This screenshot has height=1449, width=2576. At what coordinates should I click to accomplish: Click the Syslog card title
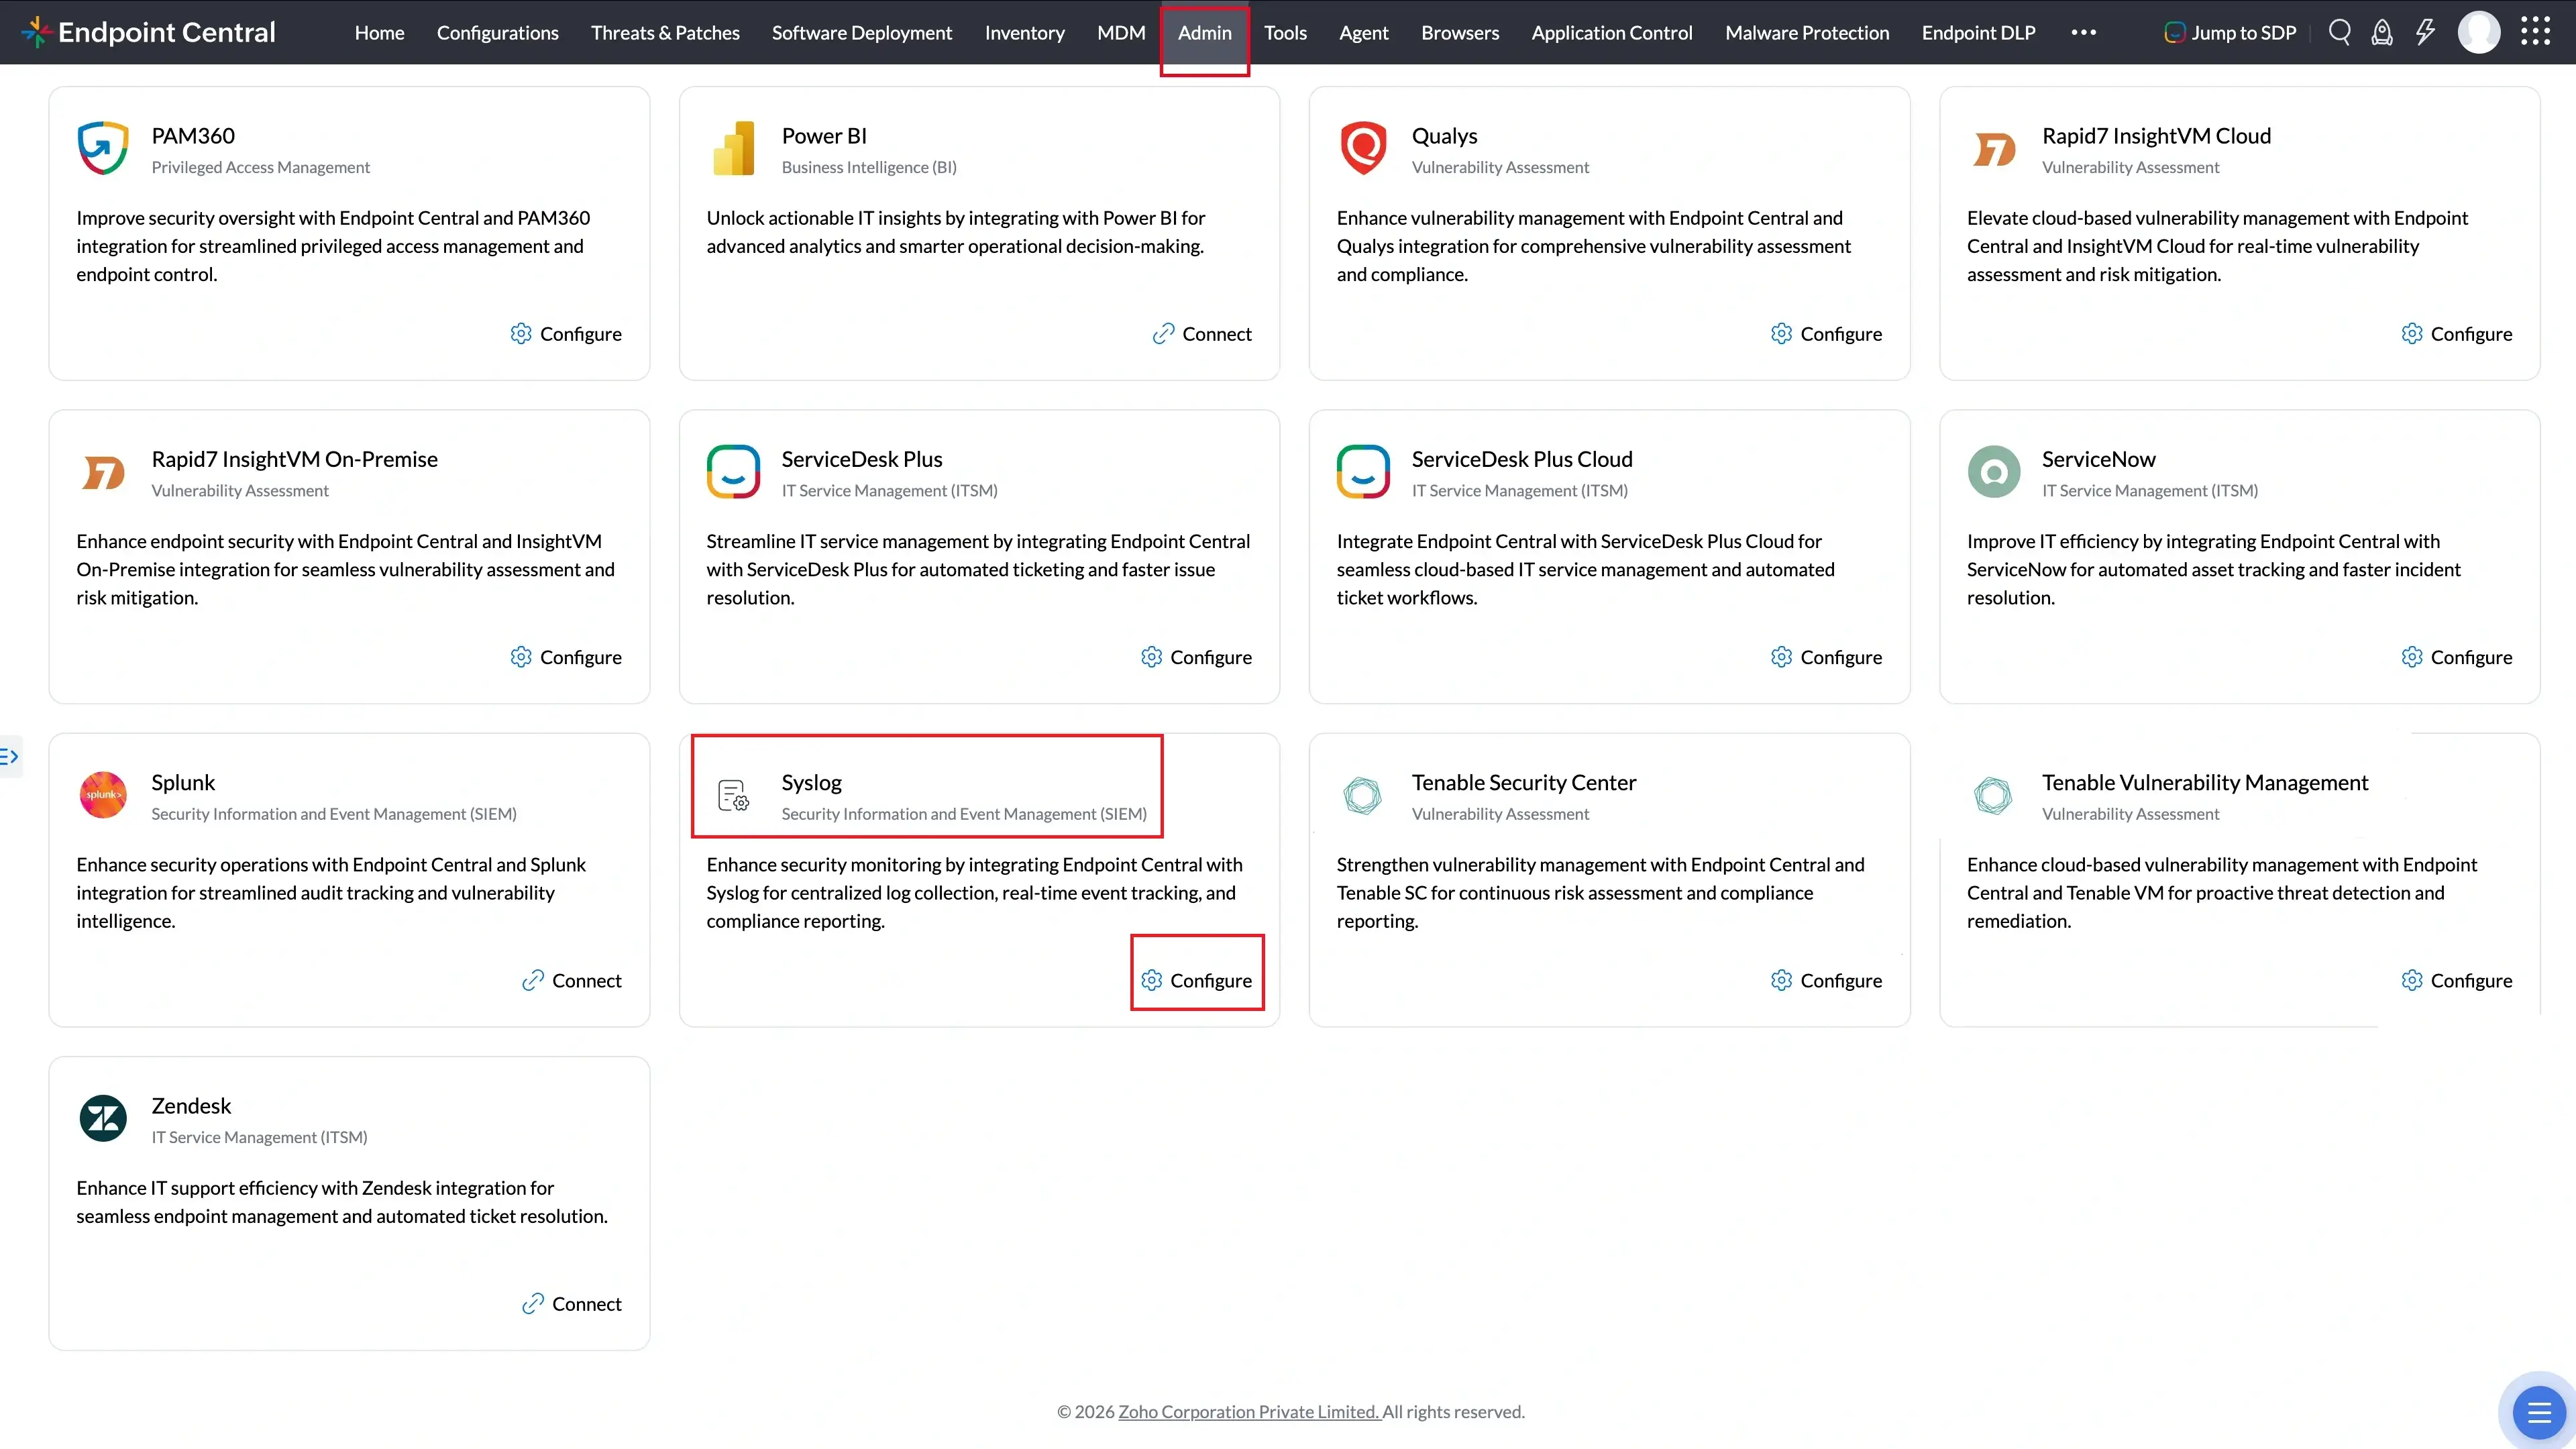[811, 782]
